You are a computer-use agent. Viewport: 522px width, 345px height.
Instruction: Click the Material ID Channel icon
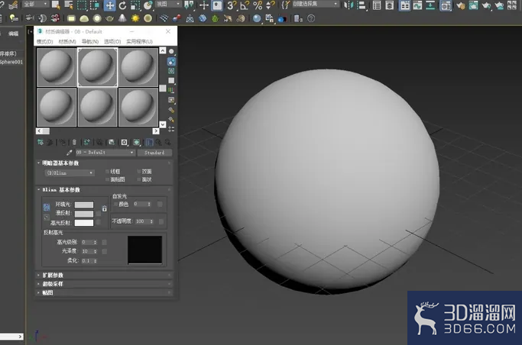(x=124, y=142)
